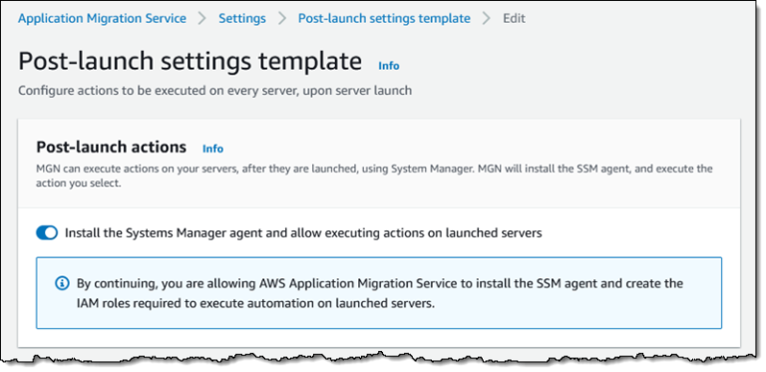The height and width of the screenshot is (372, 766).
Task: Open the Info link next to Post-launch actions
Action: [x=213, y=149]
